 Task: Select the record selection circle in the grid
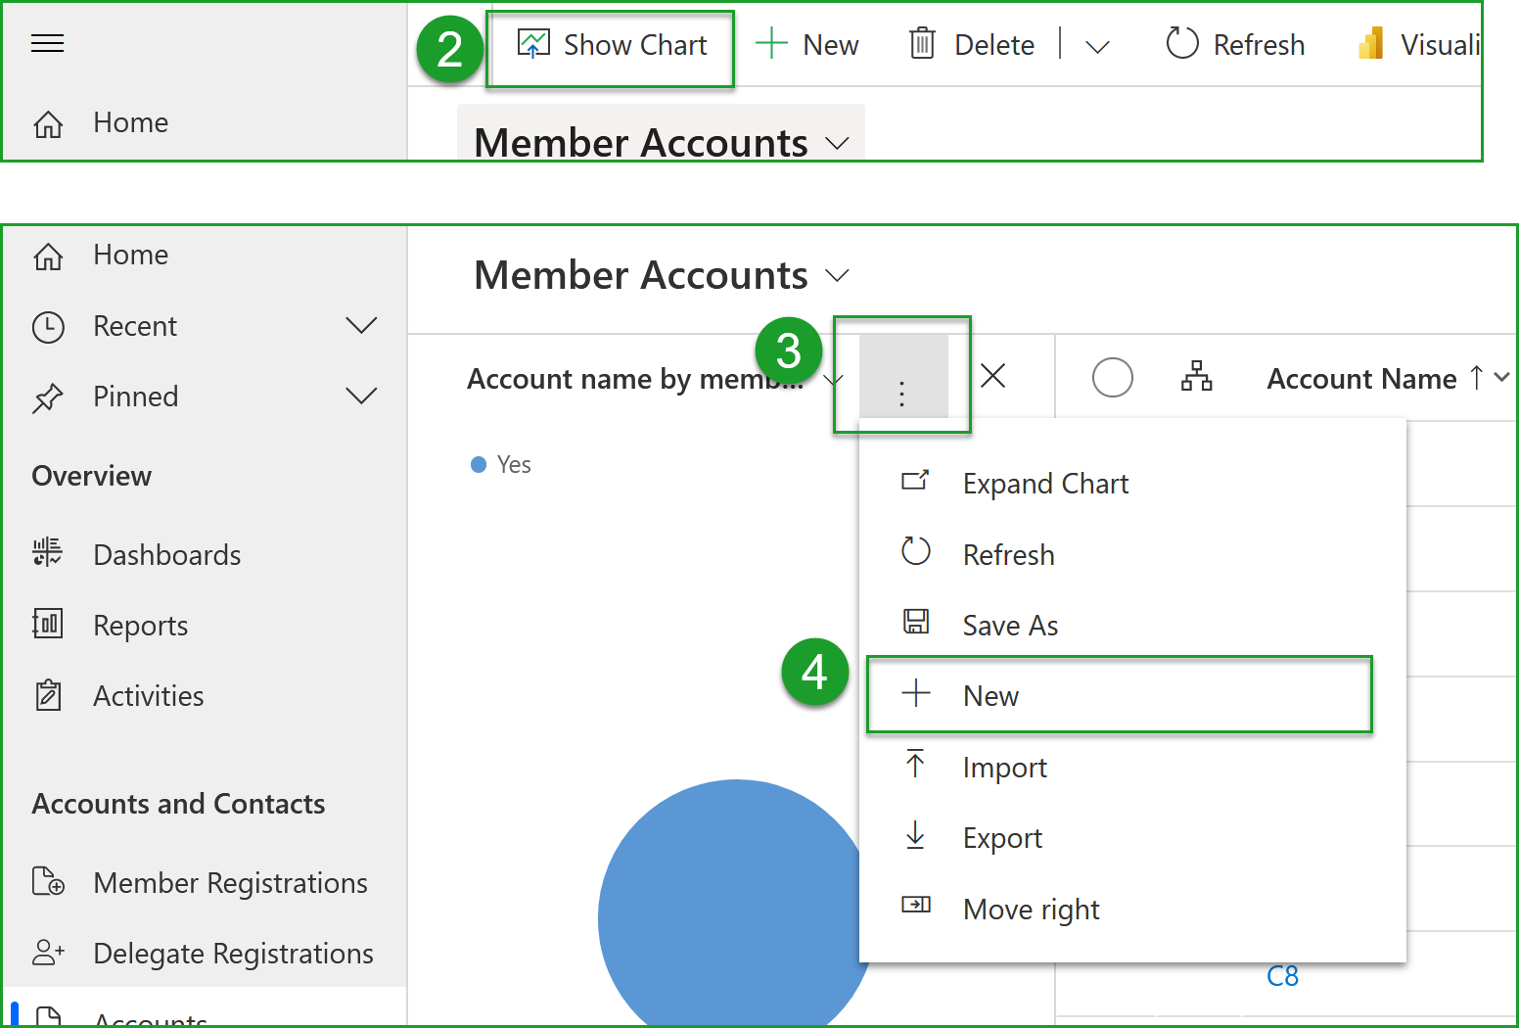[x=1113, y=377]
